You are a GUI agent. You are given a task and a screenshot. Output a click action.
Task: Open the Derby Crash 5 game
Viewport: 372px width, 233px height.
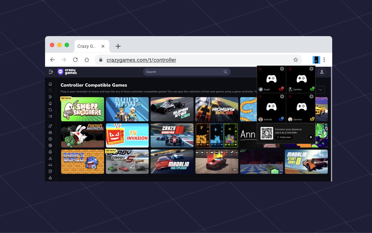pos(127,162)
